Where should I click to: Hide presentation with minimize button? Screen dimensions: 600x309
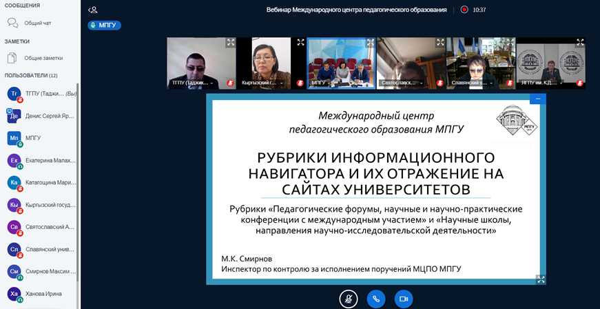538,99
